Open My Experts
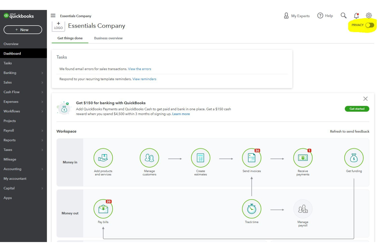The image size is (378, 252). [x=297, y=16]
